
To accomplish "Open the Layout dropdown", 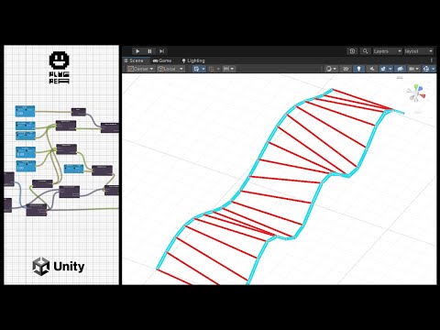I will tap(419, 51).
